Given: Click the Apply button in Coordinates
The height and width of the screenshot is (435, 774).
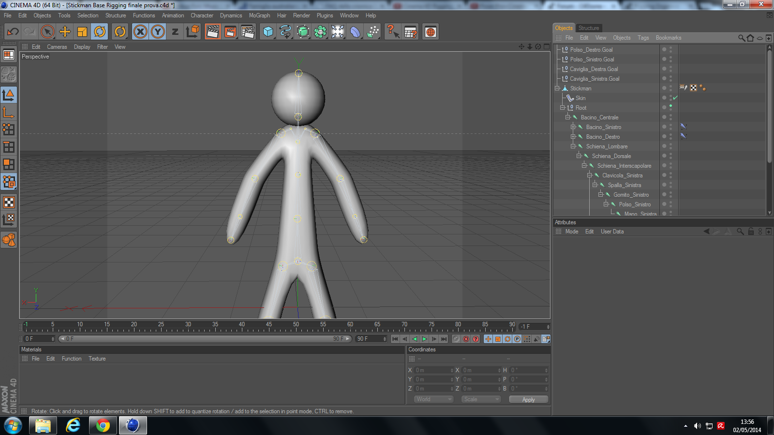Looking at the screenshot, I should (528, 400).
